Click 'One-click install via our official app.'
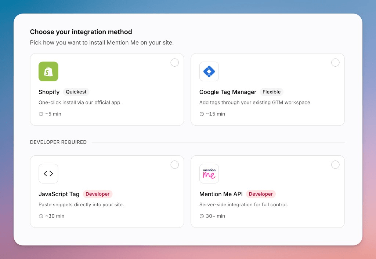376x259 pixels. [80, 103]
